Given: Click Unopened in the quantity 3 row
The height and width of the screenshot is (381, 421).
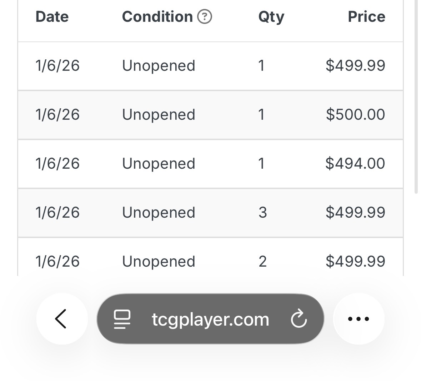Looking at the screenshot, I should point(159,212).
